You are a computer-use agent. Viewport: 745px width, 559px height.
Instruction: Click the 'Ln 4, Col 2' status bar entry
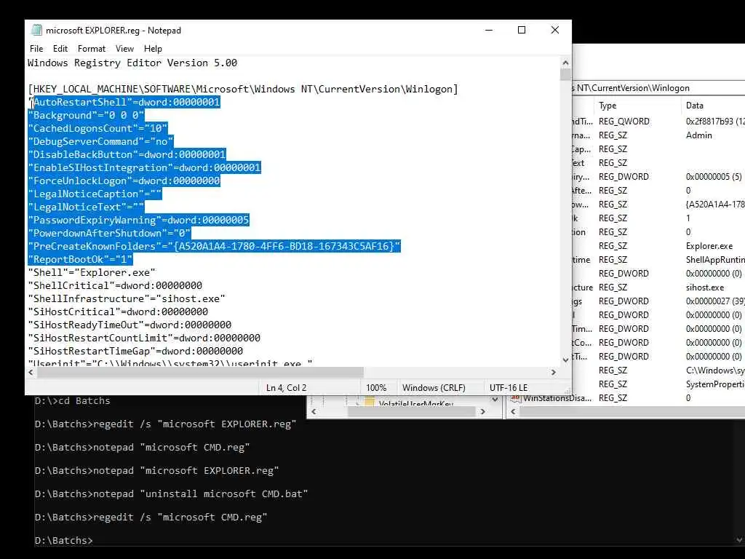point(286,387)
